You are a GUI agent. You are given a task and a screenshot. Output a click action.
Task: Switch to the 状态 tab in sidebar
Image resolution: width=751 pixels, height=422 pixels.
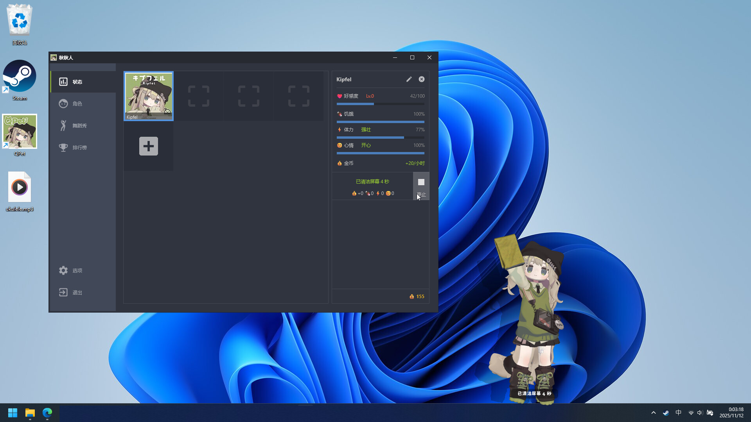click(77, 82)
